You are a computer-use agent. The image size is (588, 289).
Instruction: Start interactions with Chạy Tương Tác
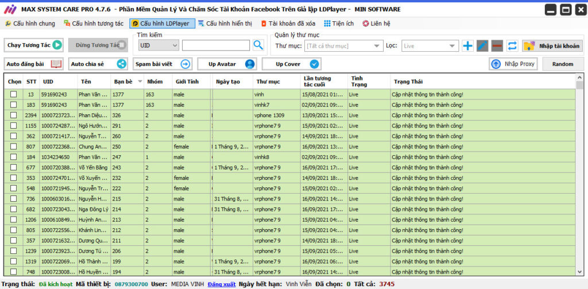34,45
